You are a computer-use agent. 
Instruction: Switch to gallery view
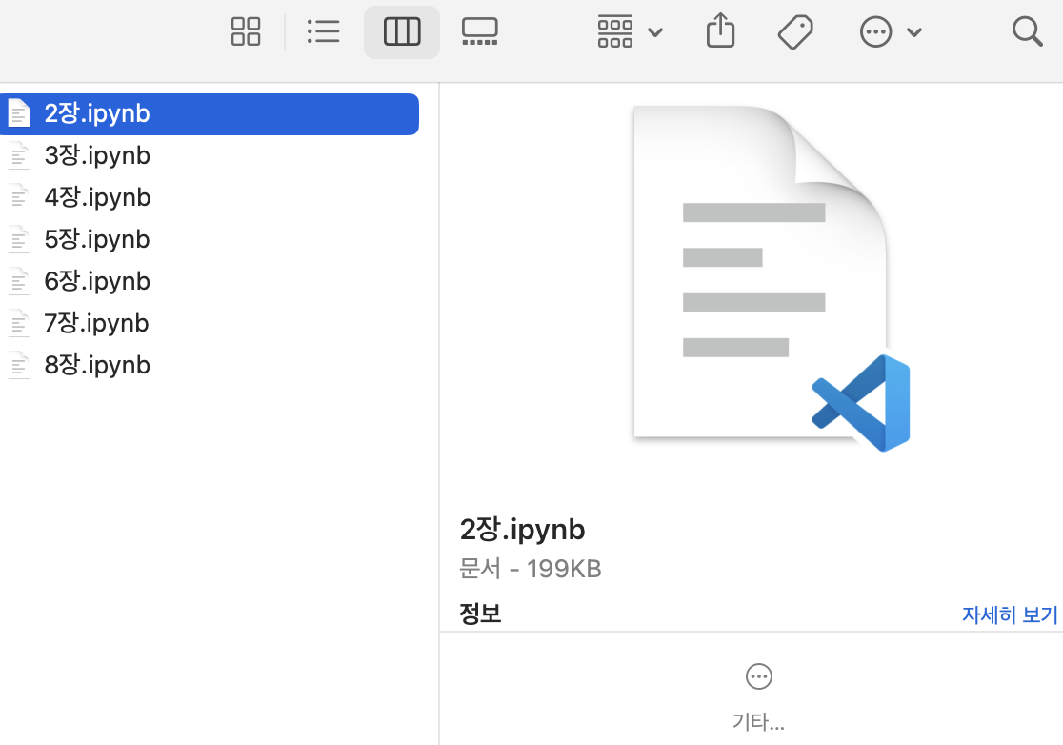click(x=480, y=31)
